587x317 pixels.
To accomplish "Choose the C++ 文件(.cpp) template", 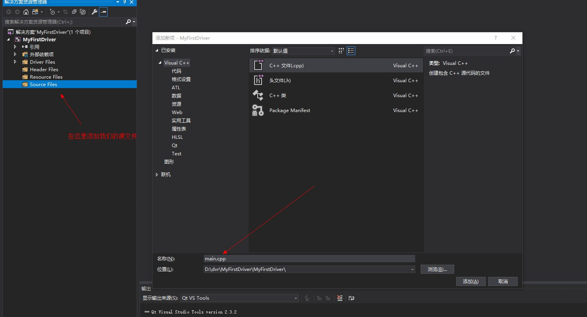I will [x=336, y=65].
